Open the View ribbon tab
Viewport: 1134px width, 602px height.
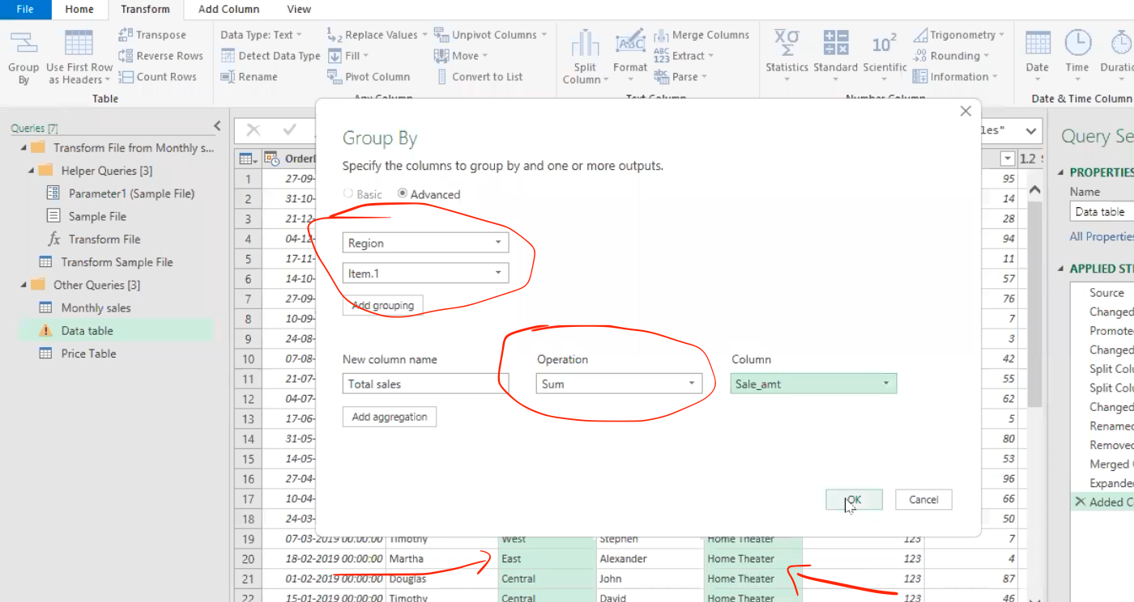tap(298, 9)
